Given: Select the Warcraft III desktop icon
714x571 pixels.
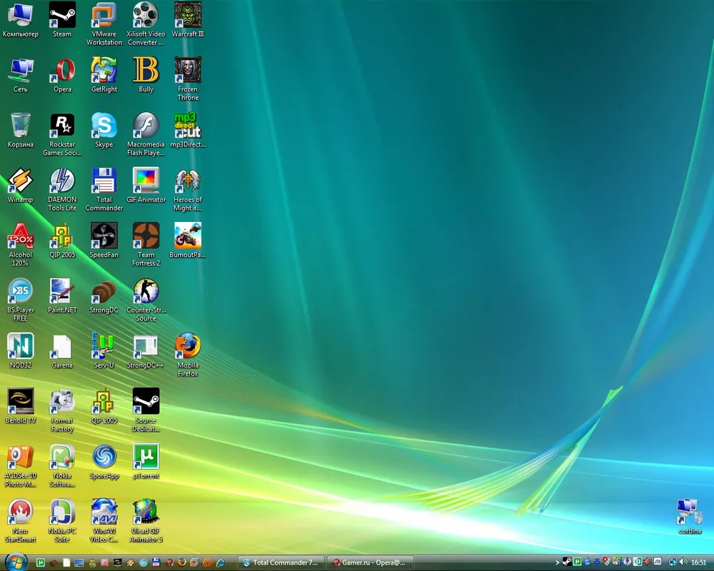Looking at the screenshot, I should coord(188,15).
